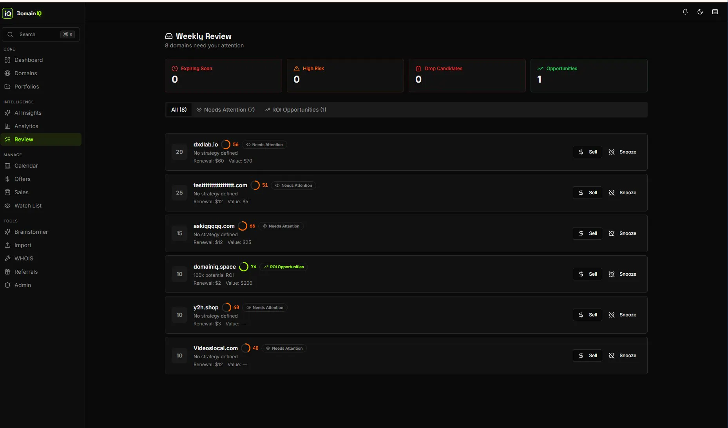The image size is (728, 428).
Task: Click the Expiring Soon summary card
Action: point(223,76)
